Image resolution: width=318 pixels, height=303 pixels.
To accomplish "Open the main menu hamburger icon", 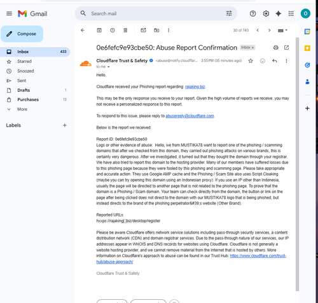I will click(9, 14).
